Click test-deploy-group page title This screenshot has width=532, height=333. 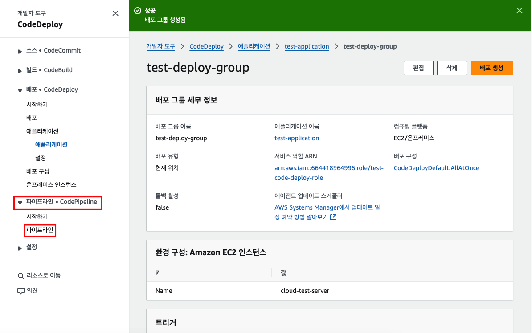tap(198, 68)
